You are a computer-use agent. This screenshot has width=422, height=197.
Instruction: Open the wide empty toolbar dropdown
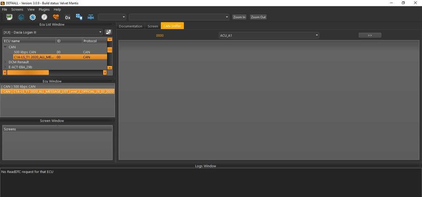click(x=179, y=17)
